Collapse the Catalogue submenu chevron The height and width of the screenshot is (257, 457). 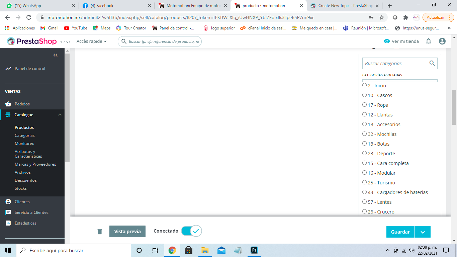60,115
